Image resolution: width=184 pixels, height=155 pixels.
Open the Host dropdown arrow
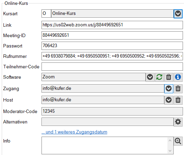[x=169, y=100]
